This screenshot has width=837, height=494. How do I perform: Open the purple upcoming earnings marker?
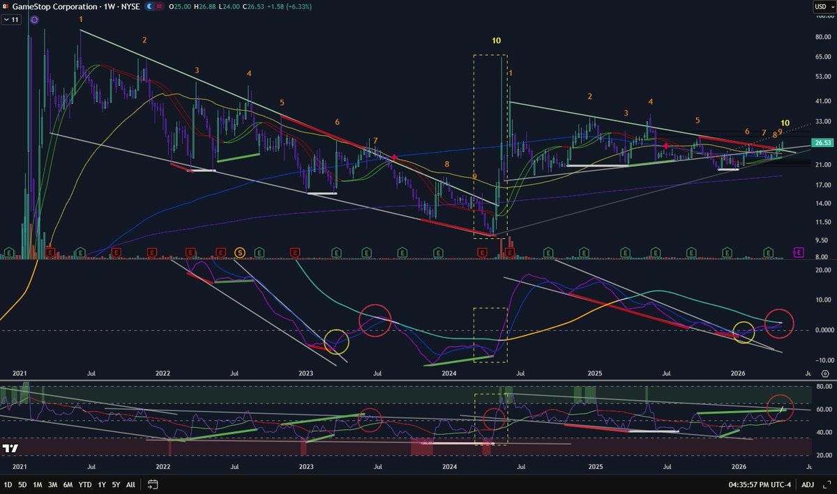pyautogui.click(x=799, y=252)
